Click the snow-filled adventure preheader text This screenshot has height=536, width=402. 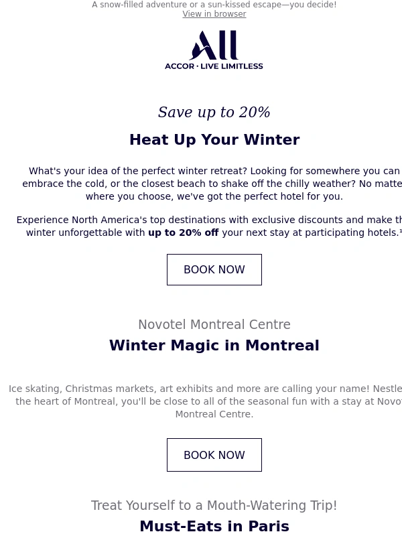coord(214,5)
